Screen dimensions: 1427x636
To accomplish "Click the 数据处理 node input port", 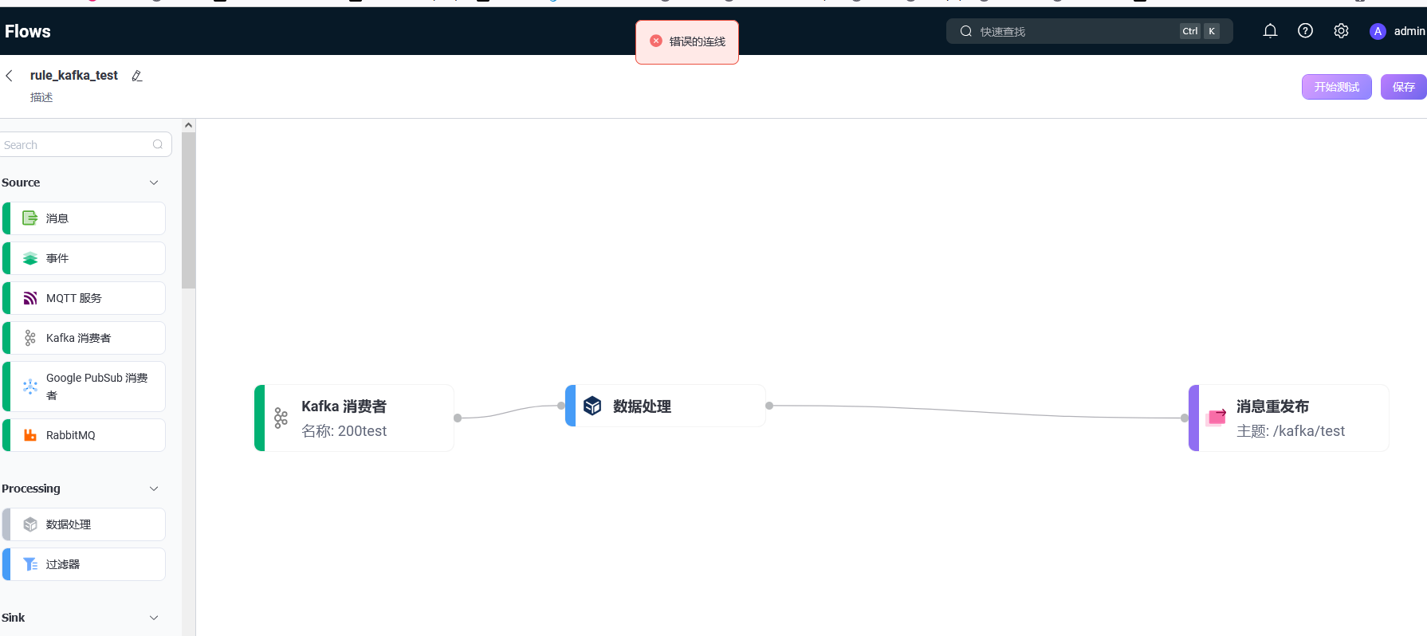I will tap(561, 406).
